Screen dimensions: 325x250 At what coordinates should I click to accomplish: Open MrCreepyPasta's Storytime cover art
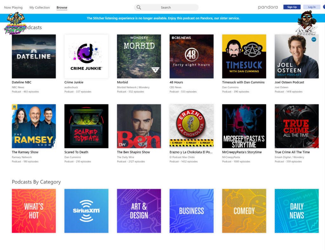(x=244, y=126)
